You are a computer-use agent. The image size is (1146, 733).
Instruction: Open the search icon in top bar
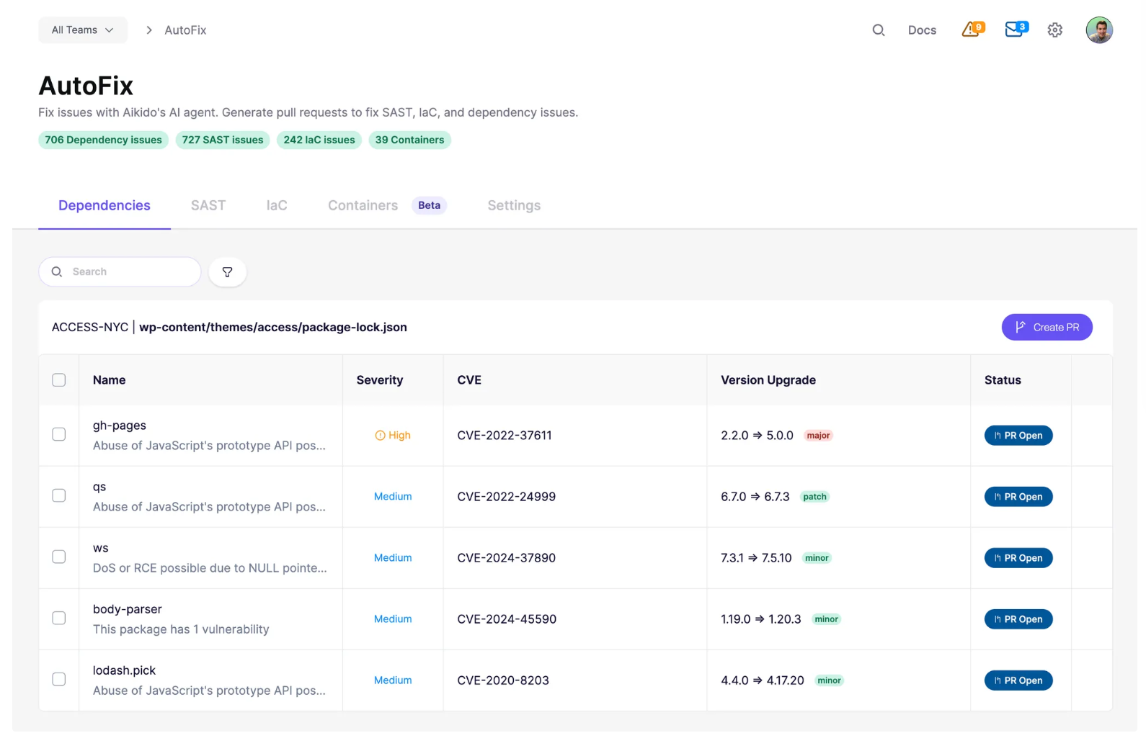(878, 30)
